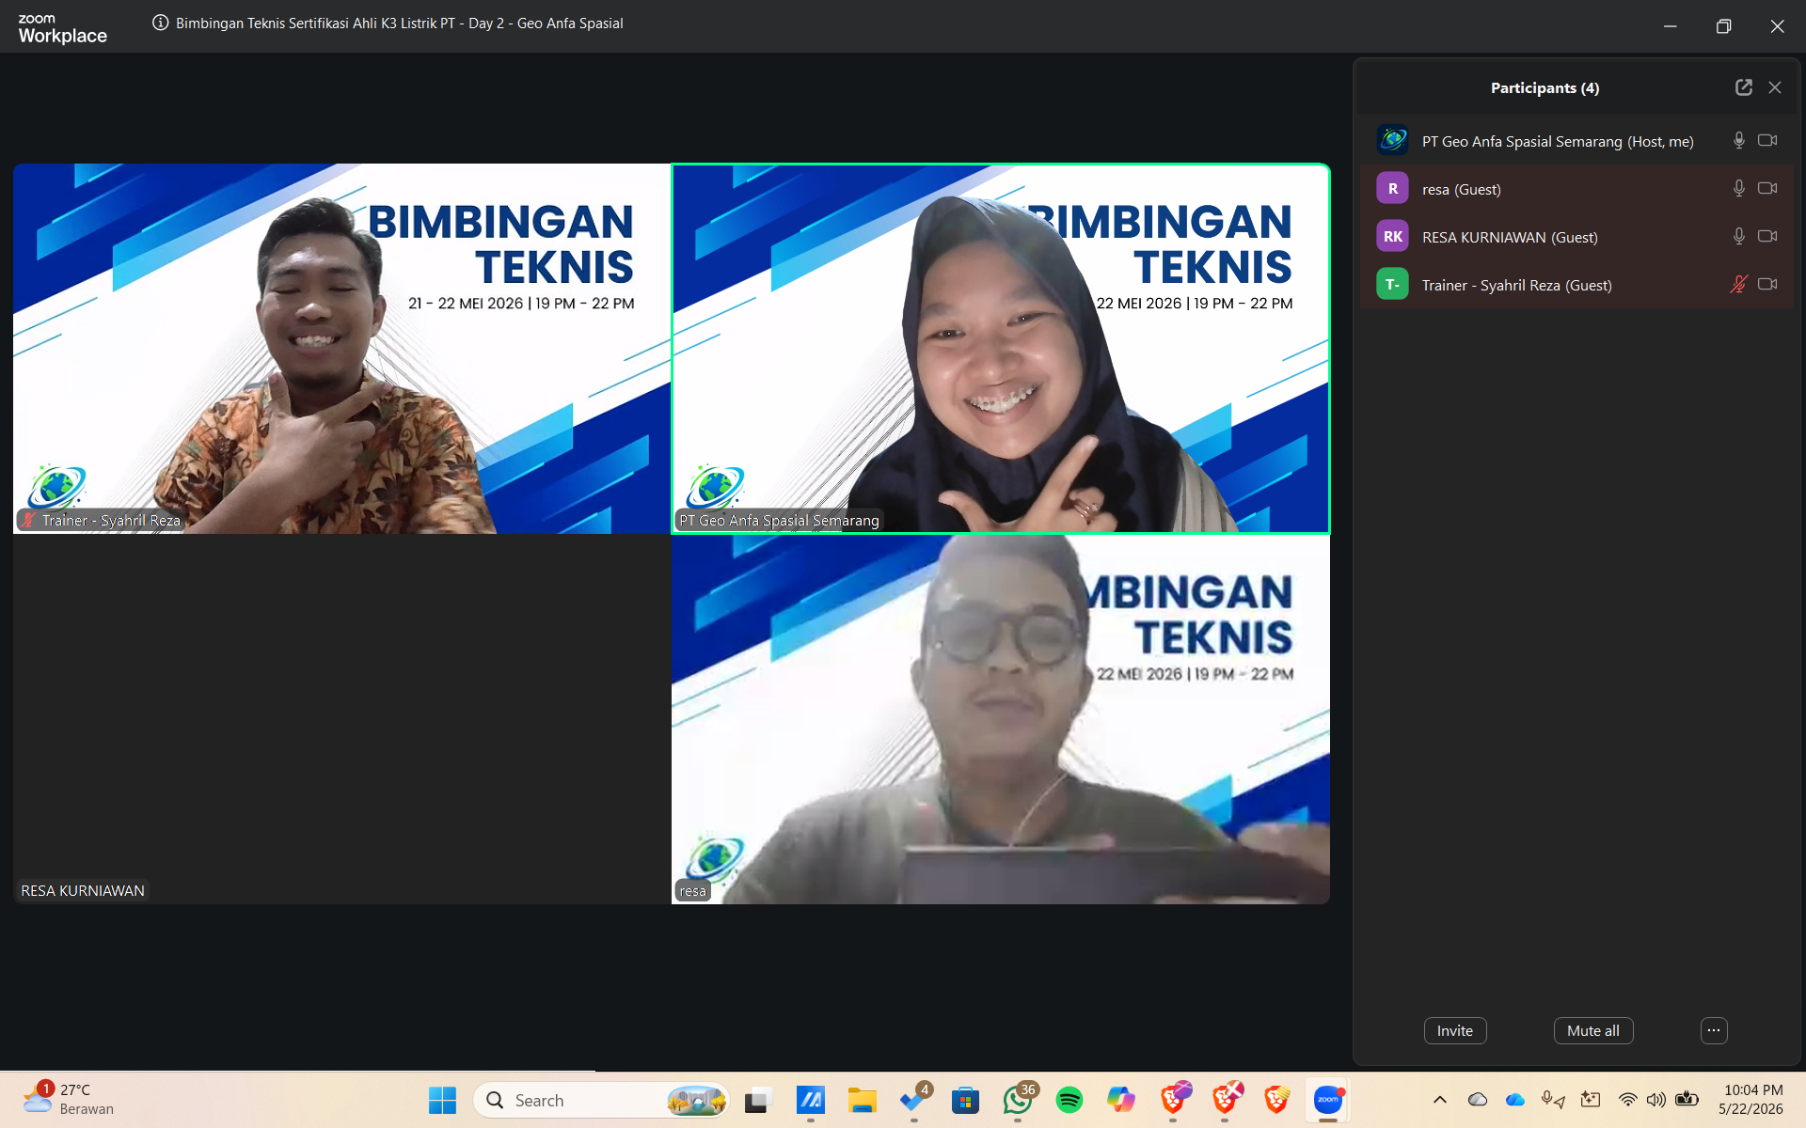Open Spotify from the taskbar
Image resolution: width=1806 pixels, height=1128 pixels.
[1069, 1100]
